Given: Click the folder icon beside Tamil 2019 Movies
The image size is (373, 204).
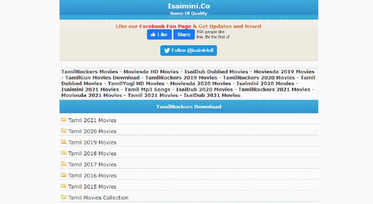Looking at the screenshot, I should point(64,142).
